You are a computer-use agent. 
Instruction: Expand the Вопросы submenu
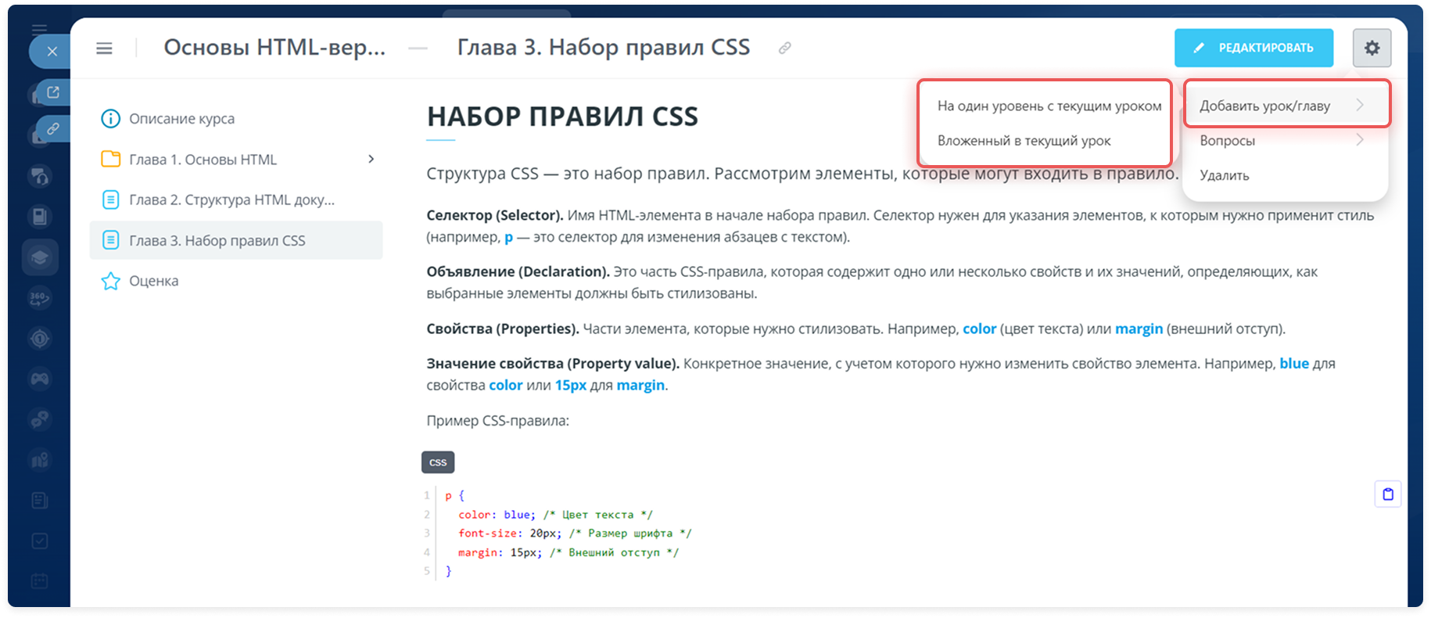1286,141
